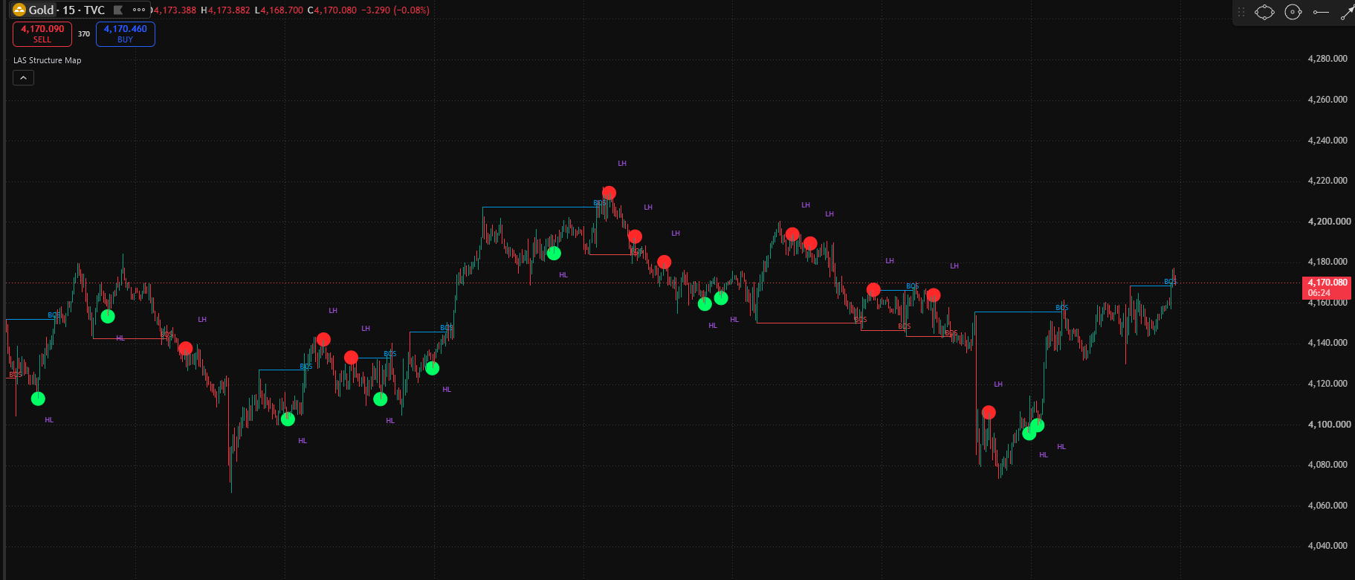Click the 15 interval in the chart title

point(68,10)
